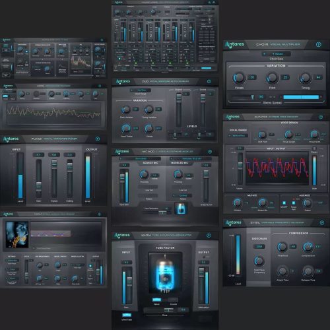330x330 pixels.
Task: Toggle the blue output button in Throat
Action: coord(90,266)
